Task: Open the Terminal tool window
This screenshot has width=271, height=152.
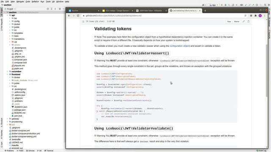Action: pyautogui.click(x=49, y=151)
